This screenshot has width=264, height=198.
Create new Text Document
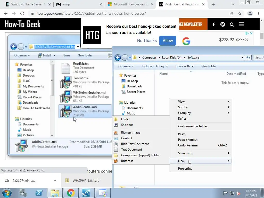tap(141, 150)
